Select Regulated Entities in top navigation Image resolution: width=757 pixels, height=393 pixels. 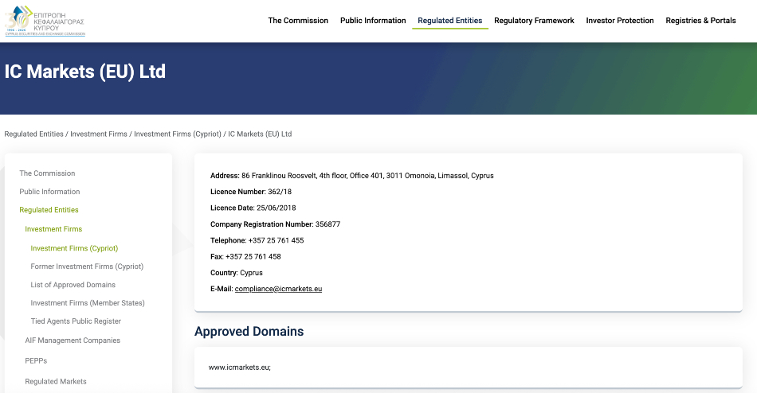pos(450,21)
